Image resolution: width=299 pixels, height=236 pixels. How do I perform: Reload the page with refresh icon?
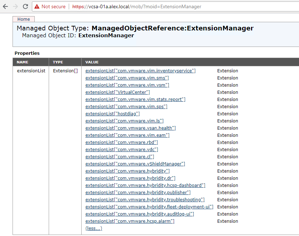click(x=25, y=6)
